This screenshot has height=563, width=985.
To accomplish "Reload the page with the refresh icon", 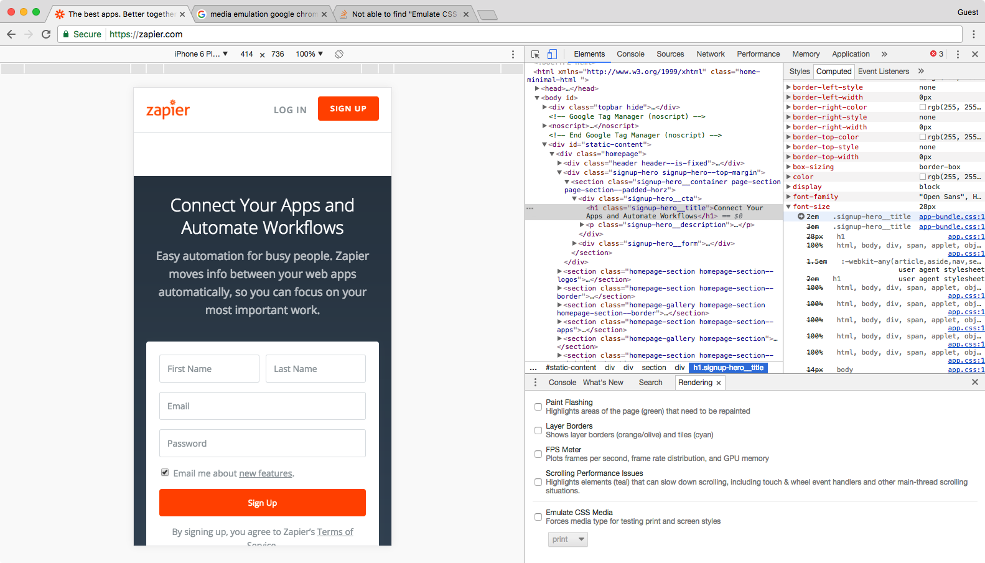I will click(46, 34).
